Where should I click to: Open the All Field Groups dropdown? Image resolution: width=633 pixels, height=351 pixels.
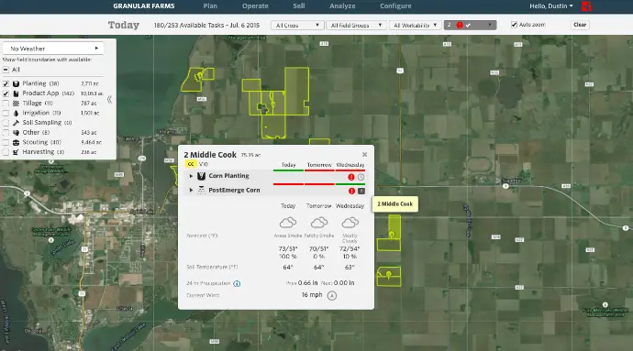coord(356,25)
